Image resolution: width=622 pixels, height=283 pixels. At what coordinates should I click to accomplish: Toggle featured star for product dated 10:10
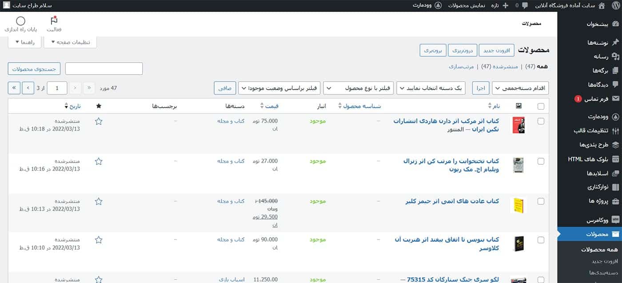[x=99, y=239]
